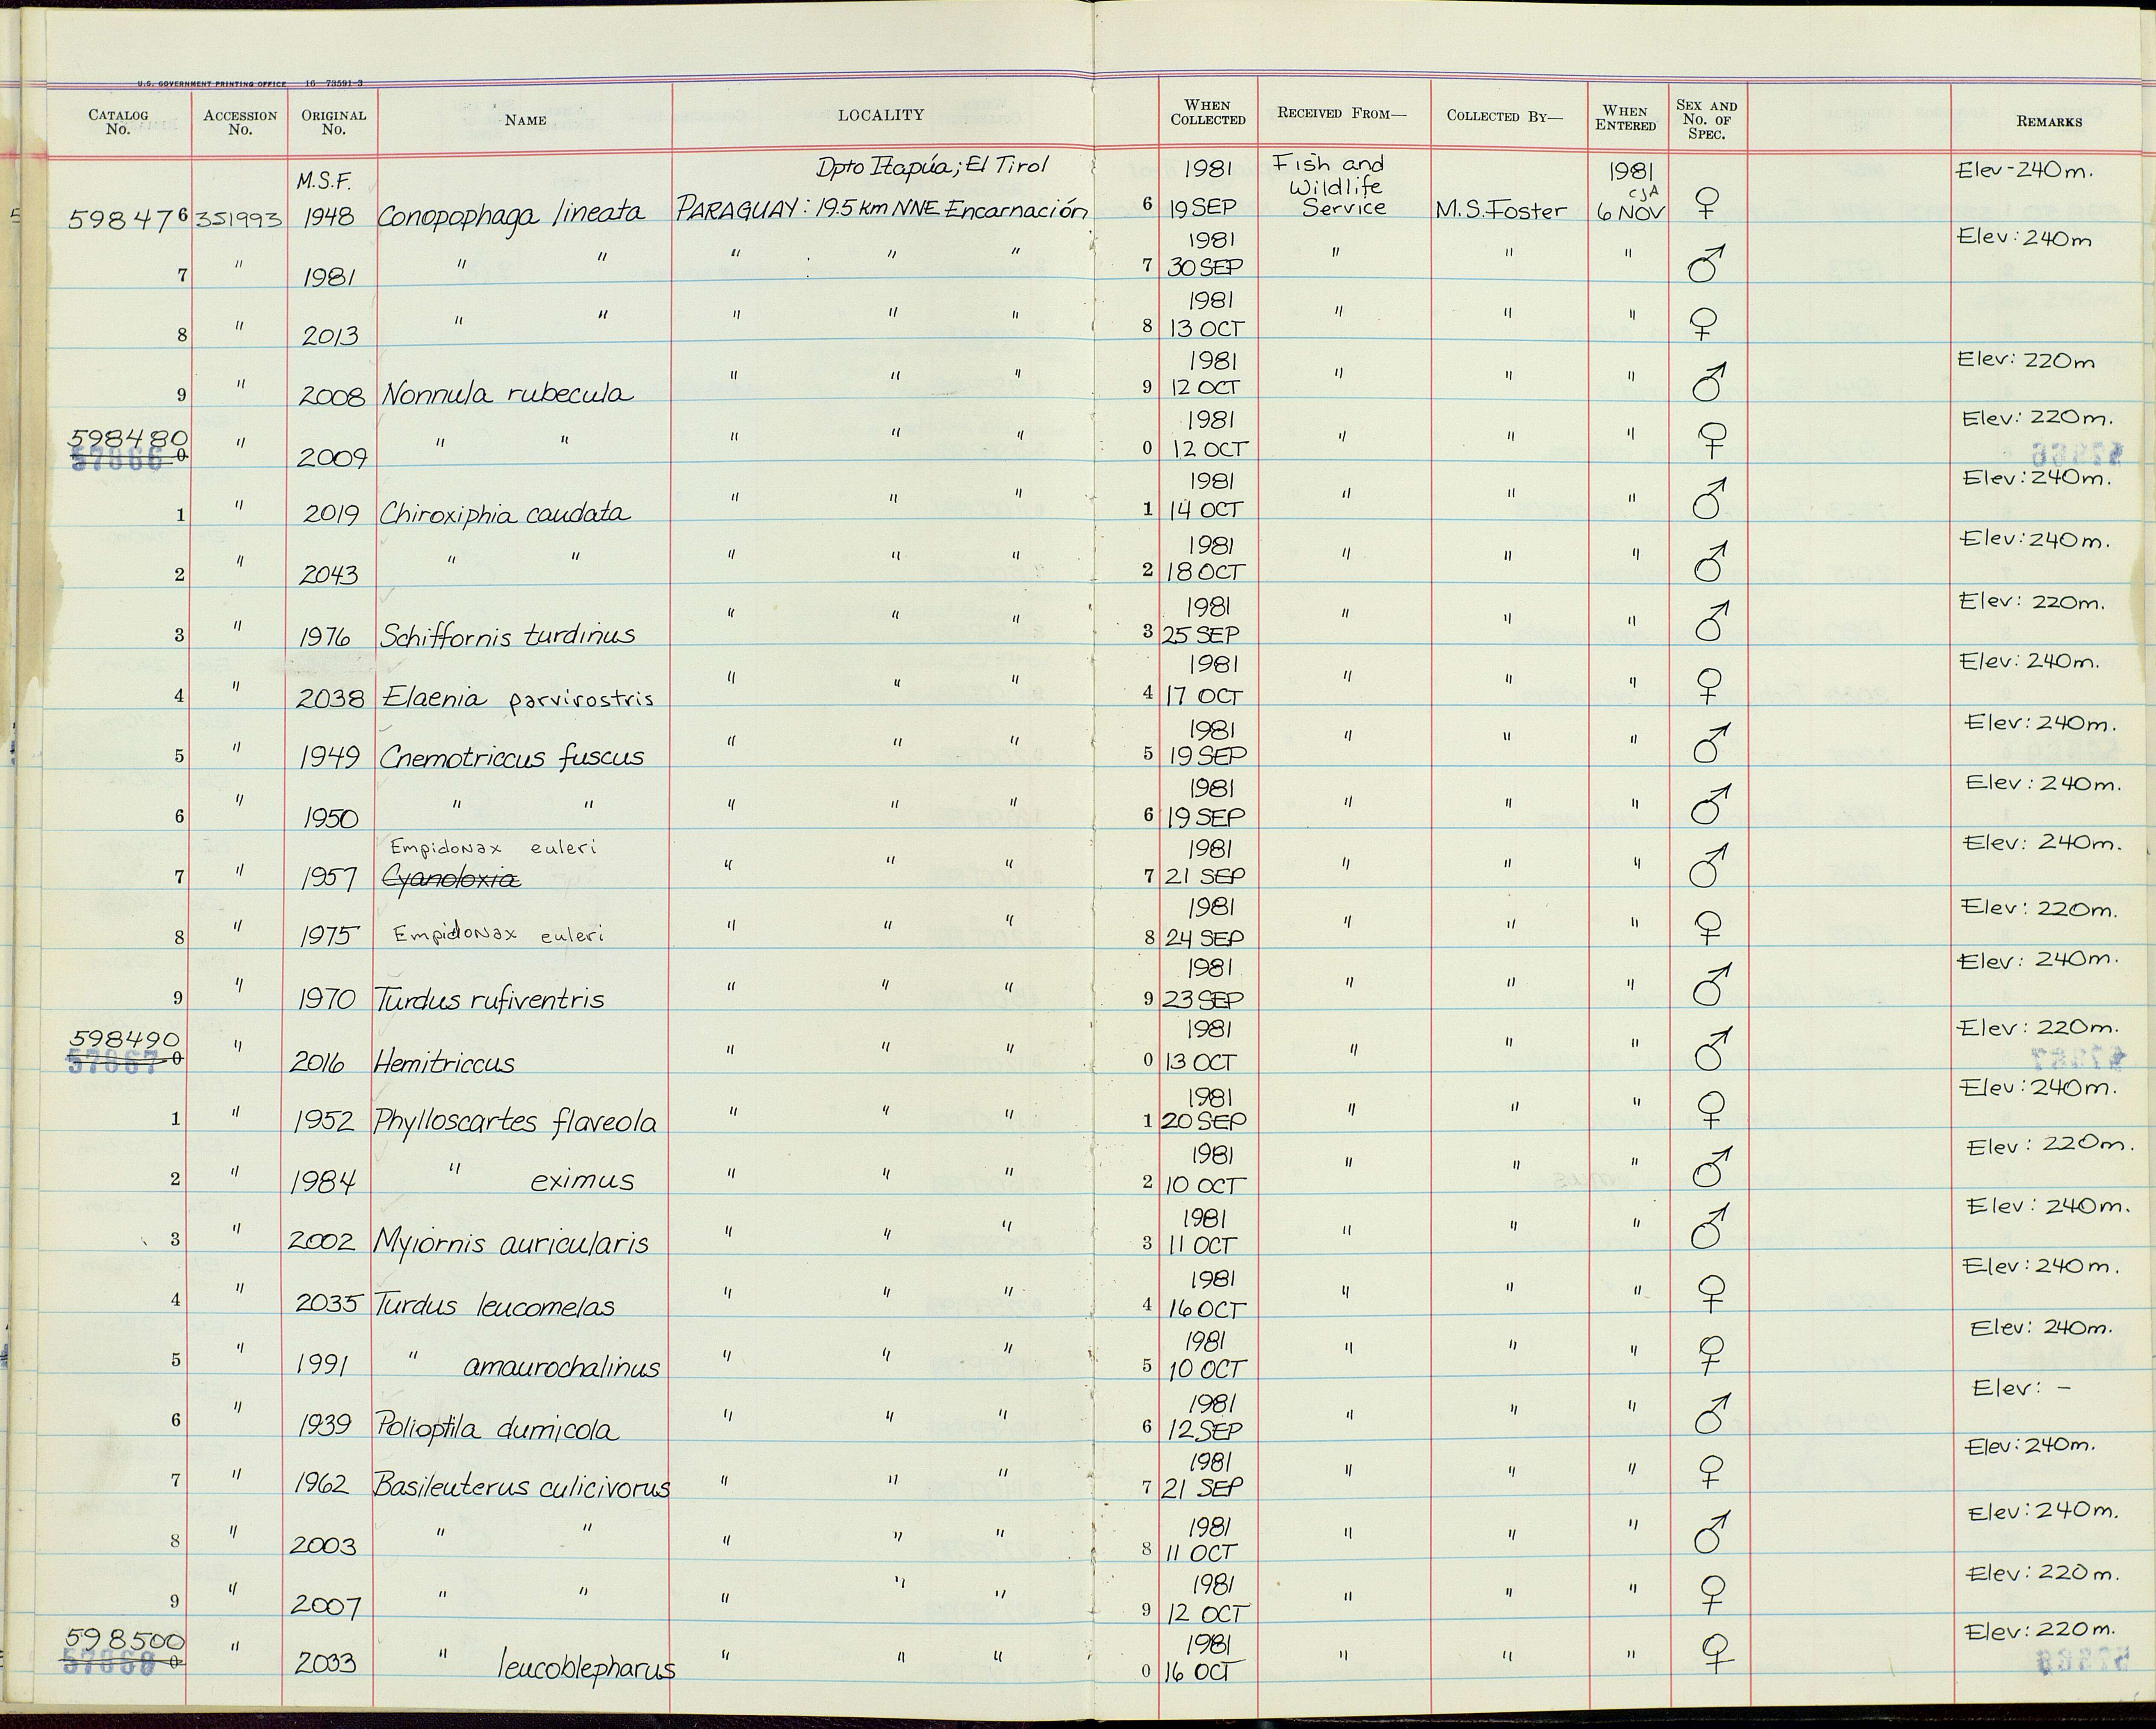The height and width of the screenshot is (1729, 2156).
Task: Click the collection date '30 SEP'
Action: [x=1206, y=267]
